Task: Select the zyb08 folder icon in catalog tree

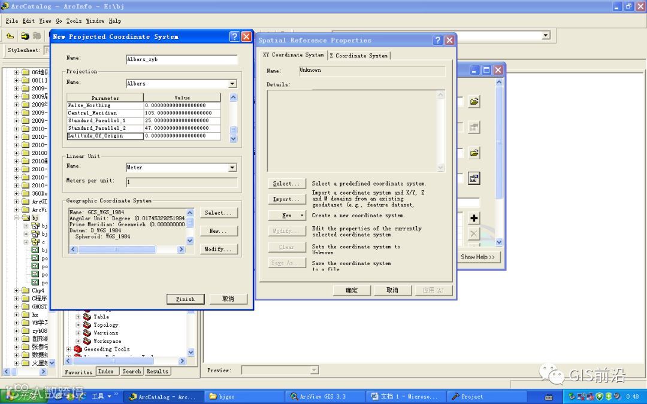Action: coord(26,330)
